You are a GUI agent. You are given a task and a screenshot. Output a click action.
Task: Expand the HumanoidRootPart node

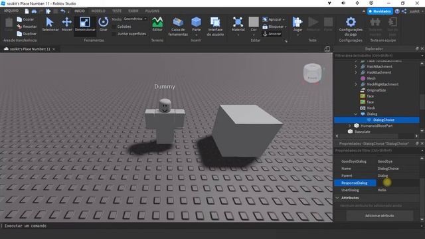[350, 125]
